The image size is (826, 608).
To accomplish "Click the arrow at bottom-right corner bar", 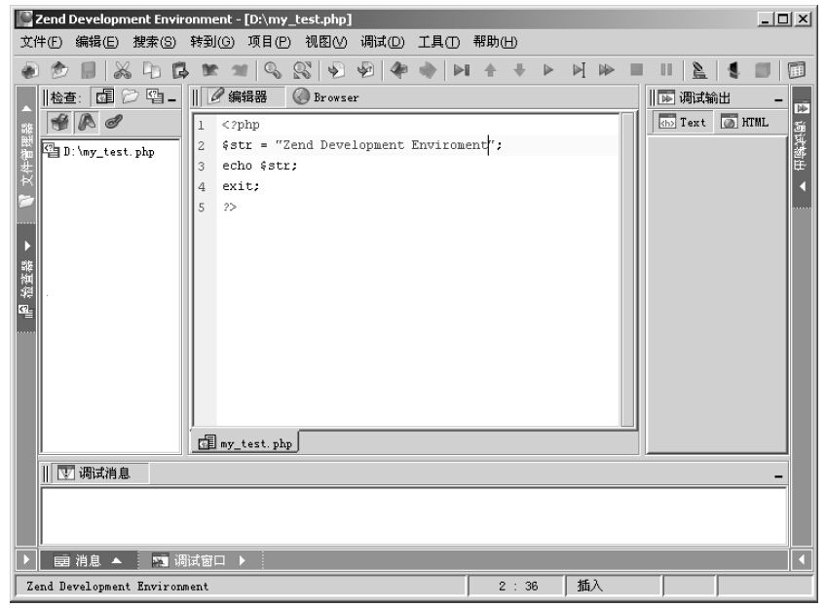I will (x=802, y=559).
